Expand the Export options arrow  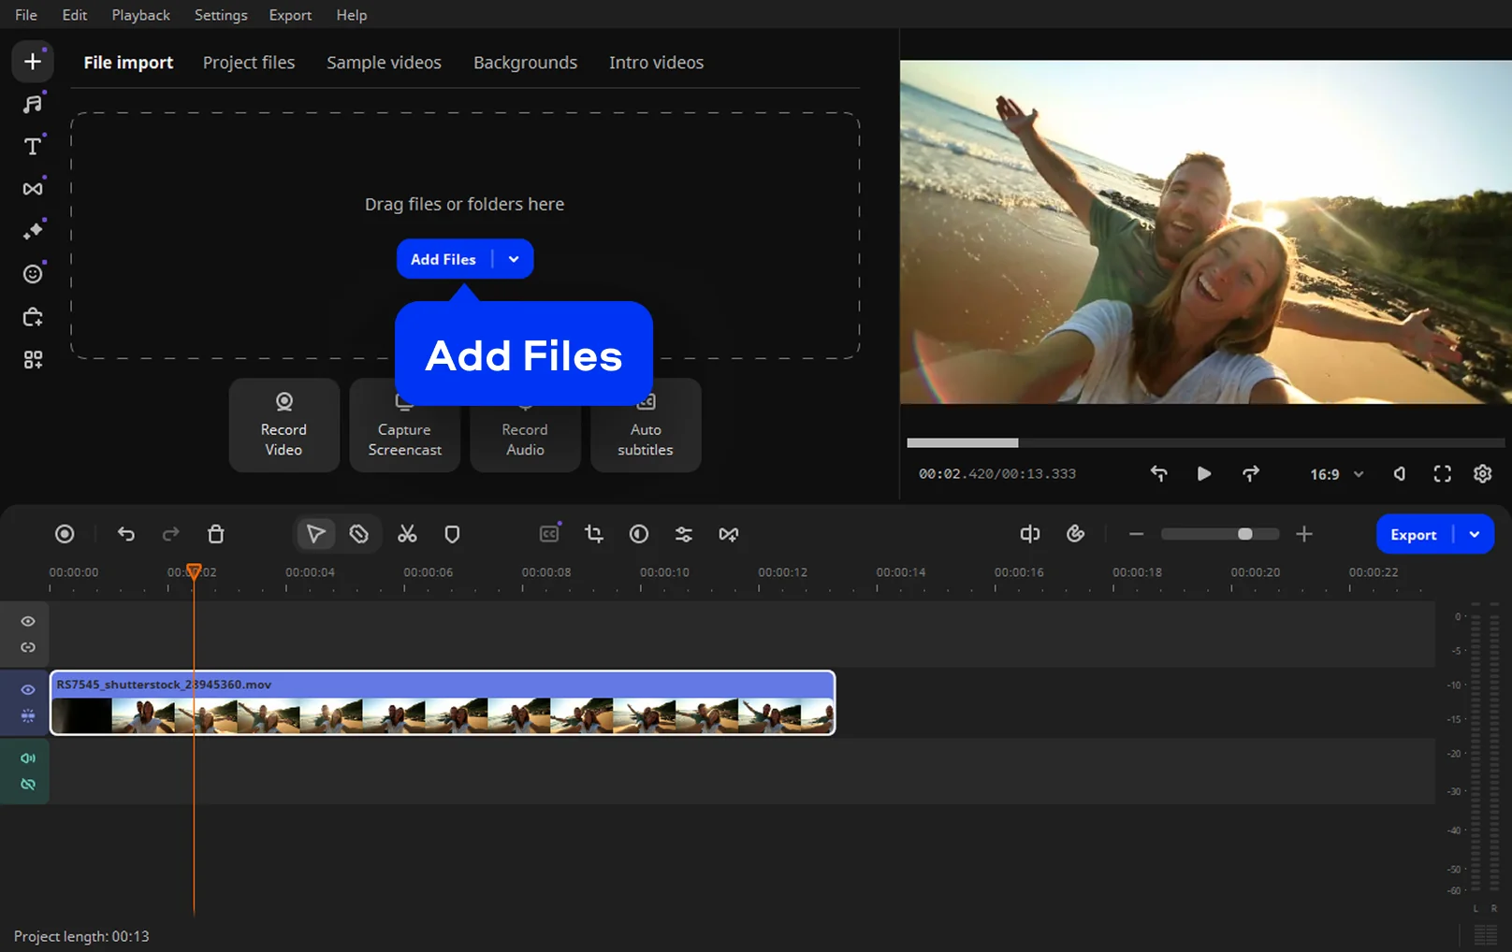tap(1475, 535)
